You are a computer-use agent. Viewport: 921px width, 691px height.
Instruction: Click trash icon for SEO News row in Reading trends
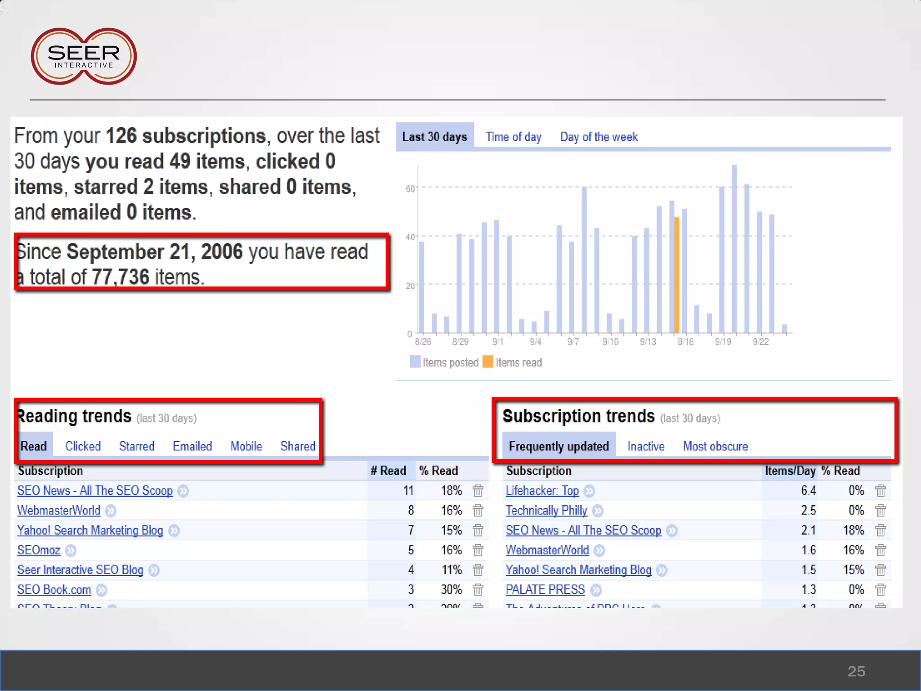(478, 490)
